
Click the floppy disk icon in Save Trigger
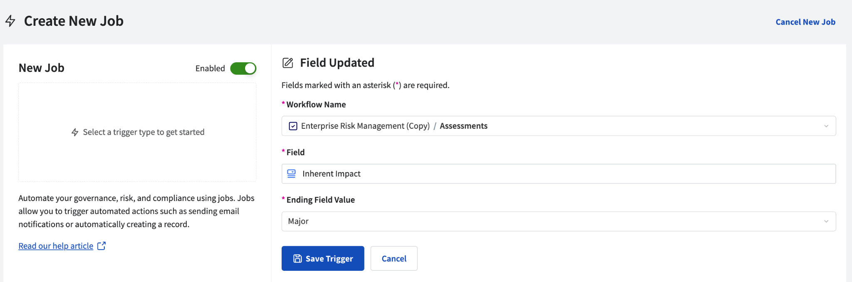[x=297, y=258]
